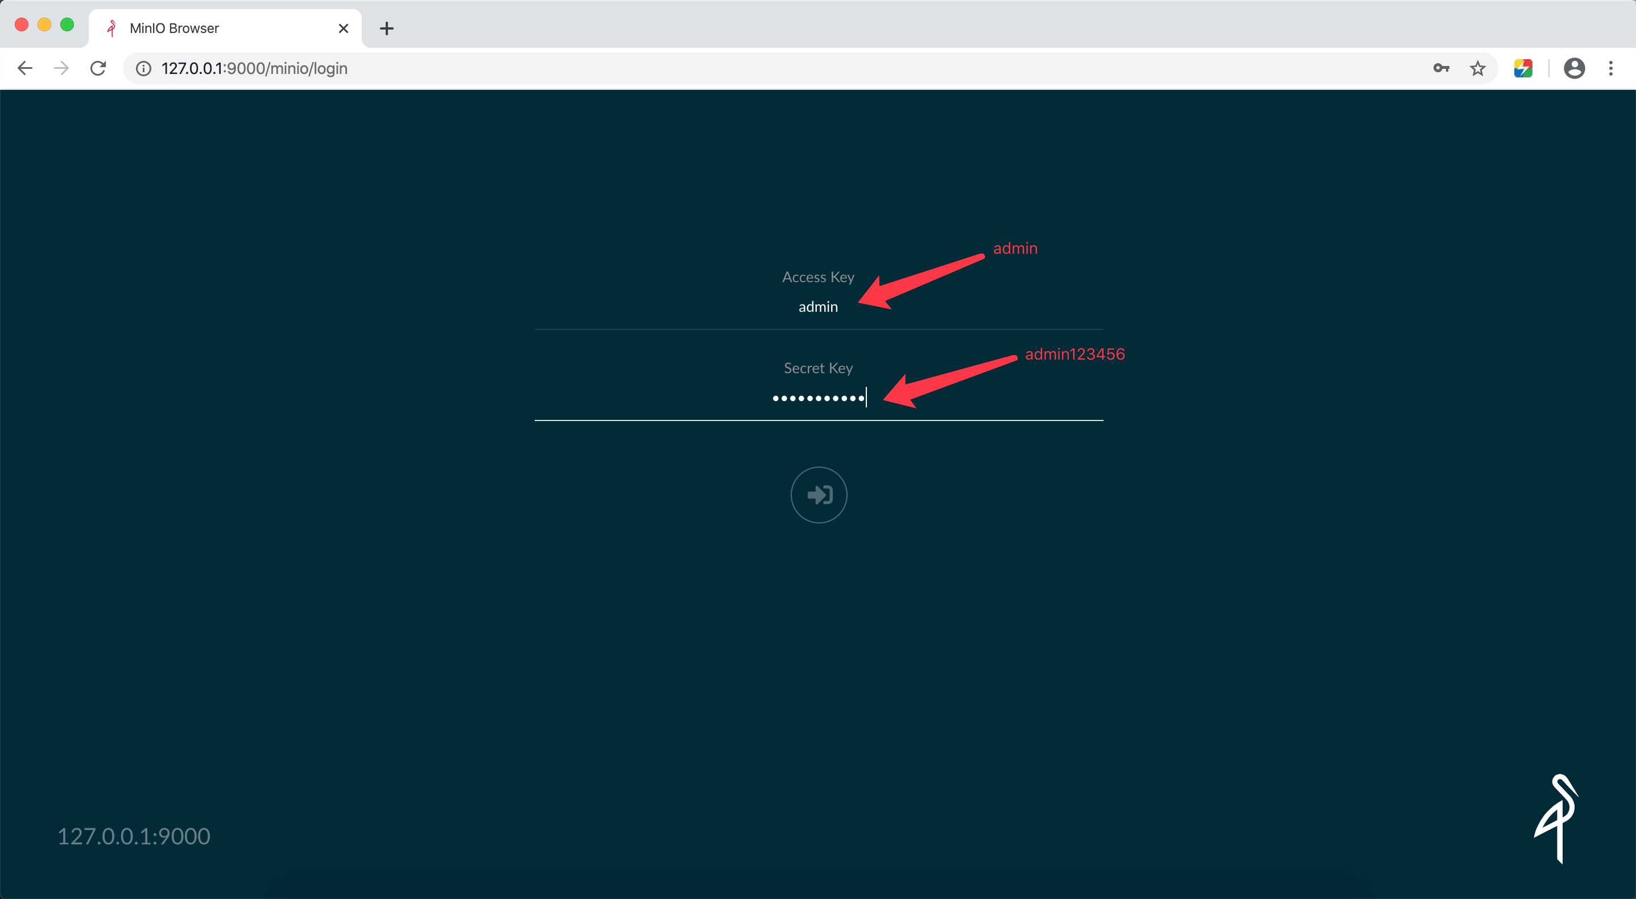Click the Access Key label
This screenshot has width=1636, height=899.
[818, 277]
